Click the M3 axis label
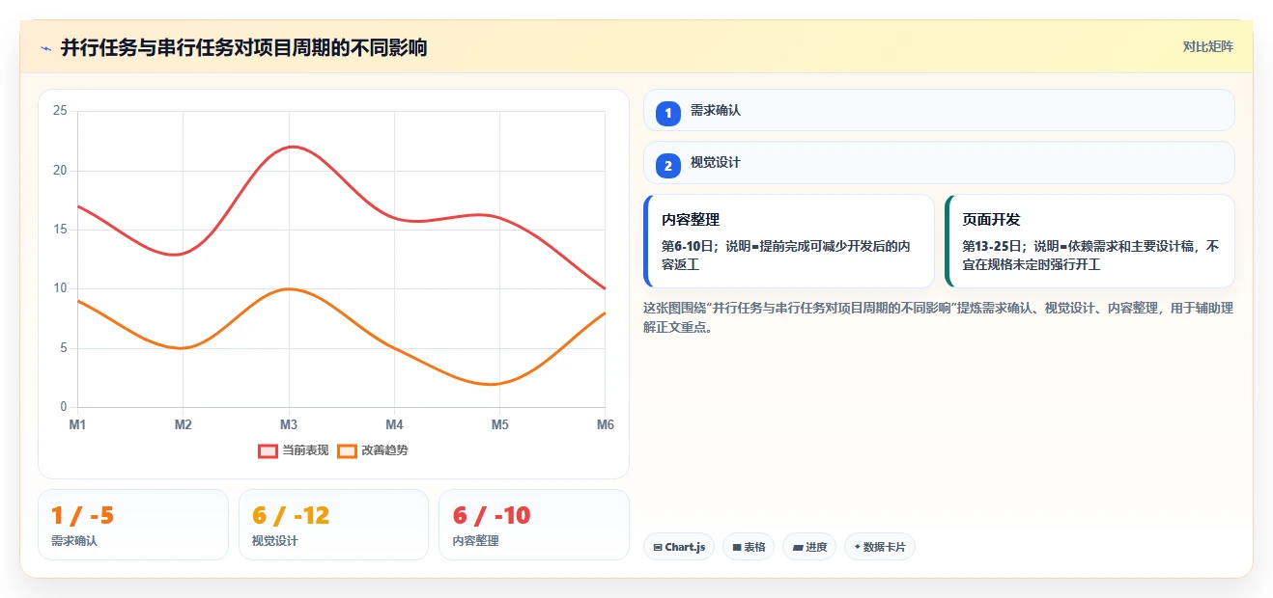This screenshot has width=1273, height=598. (x=289, y=424)
